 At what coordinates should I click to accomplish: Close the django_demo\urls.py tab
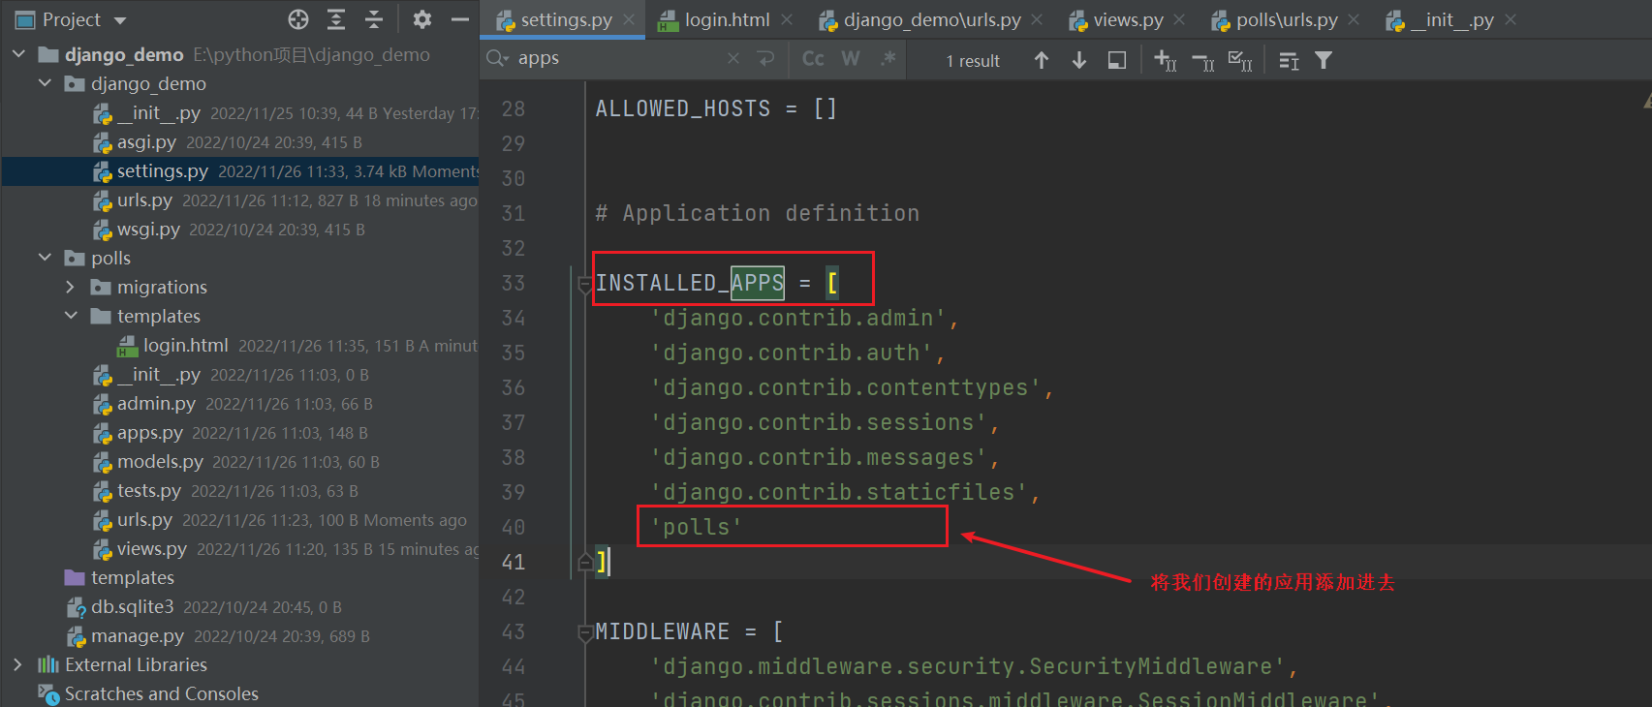coord(1037,19)
